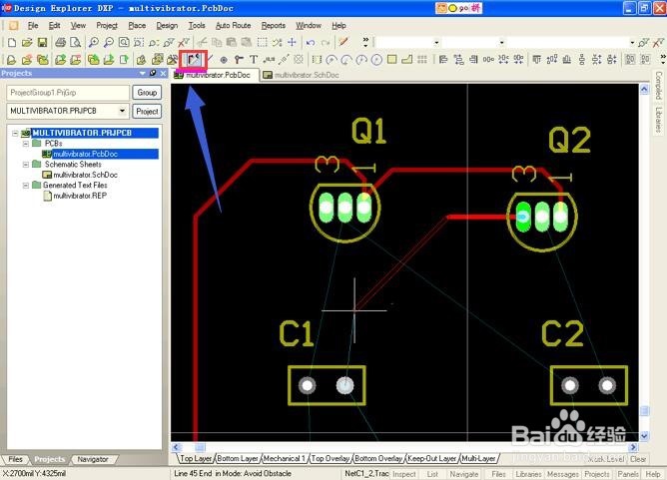Select the Place String text tool
Viewport: 667px width, 480px height.
(254, 60)
